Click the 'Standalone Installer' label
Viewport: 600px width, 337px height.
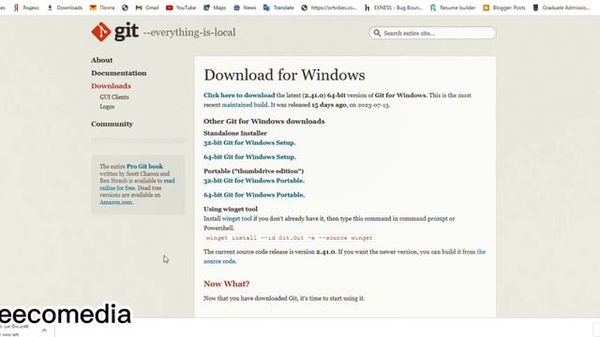pyautogui.click(x=235, y=133)
